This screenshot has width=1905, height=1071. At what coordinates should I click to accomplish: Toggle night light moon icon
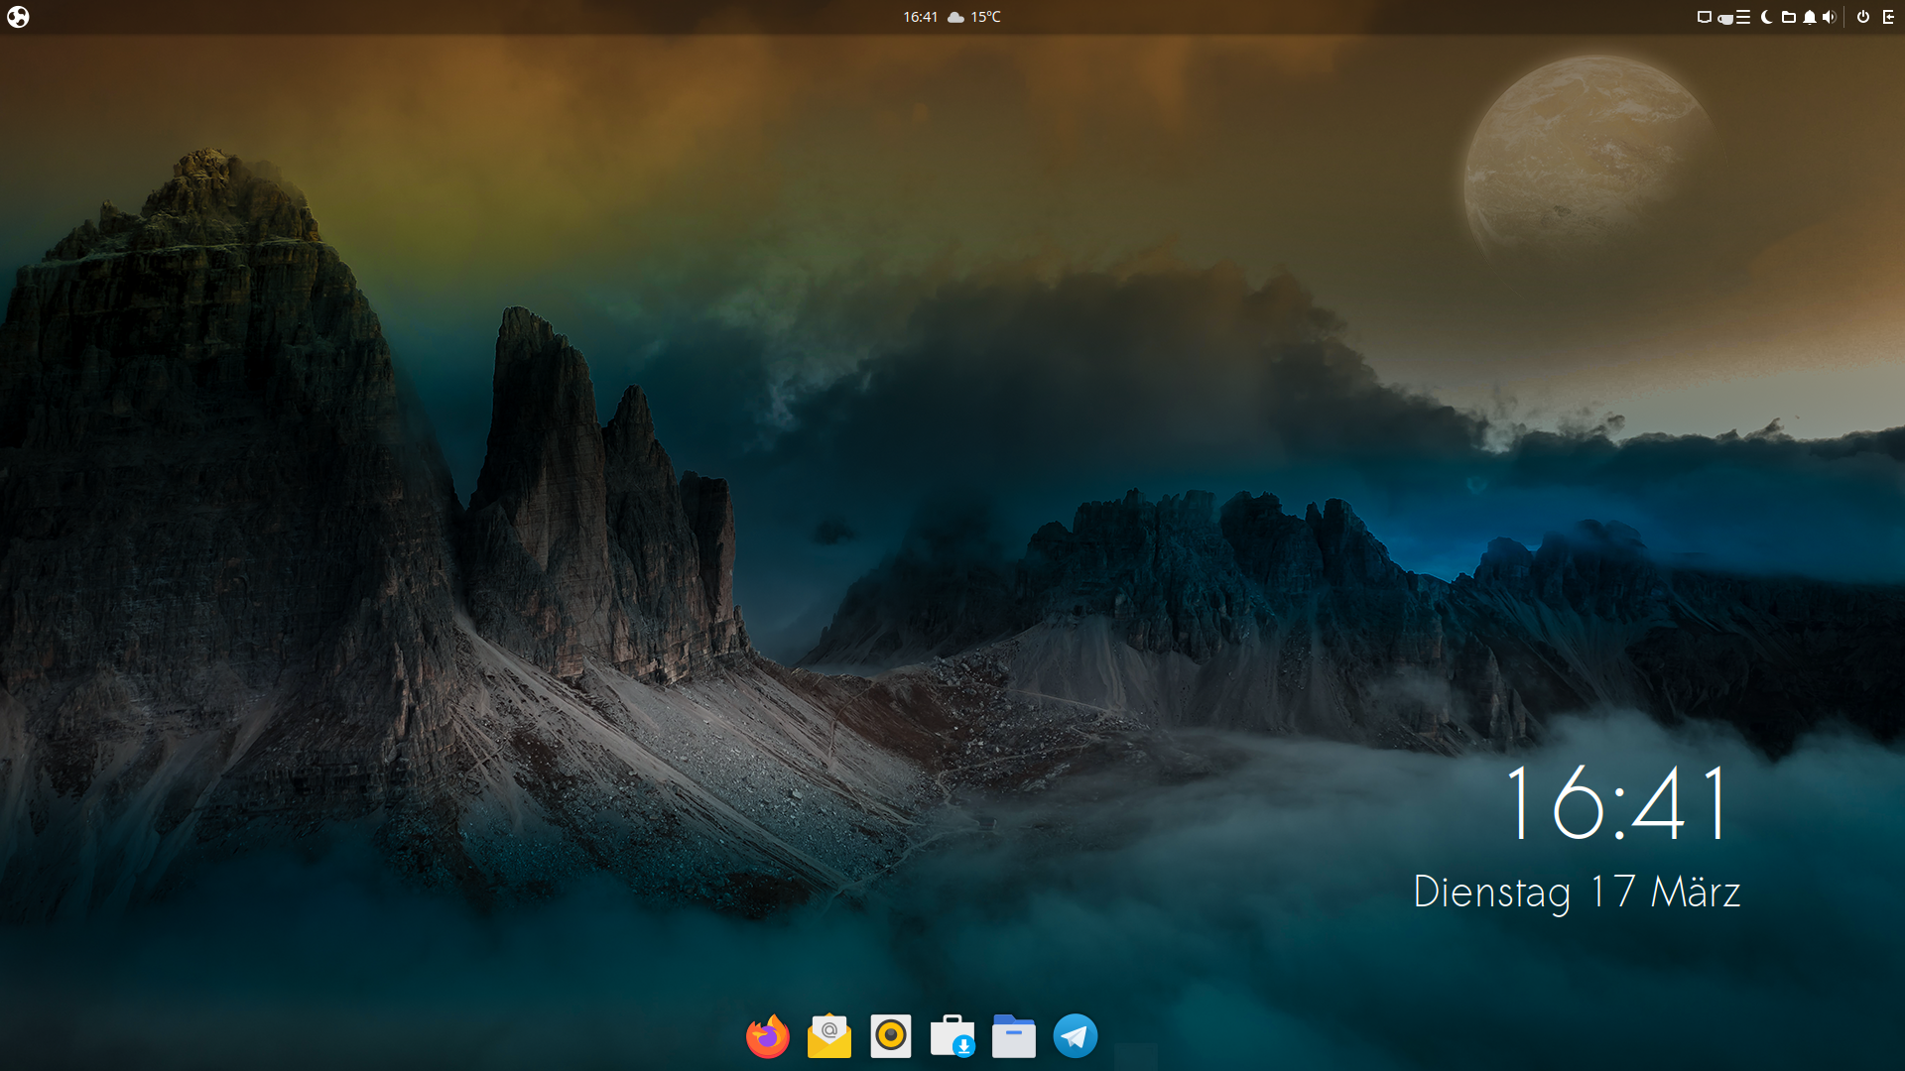(1766, 17)
